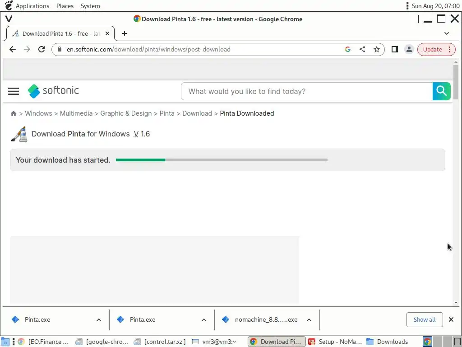Open the tab search dropdown arrow

pyautogui.click(x=447, y=33)
